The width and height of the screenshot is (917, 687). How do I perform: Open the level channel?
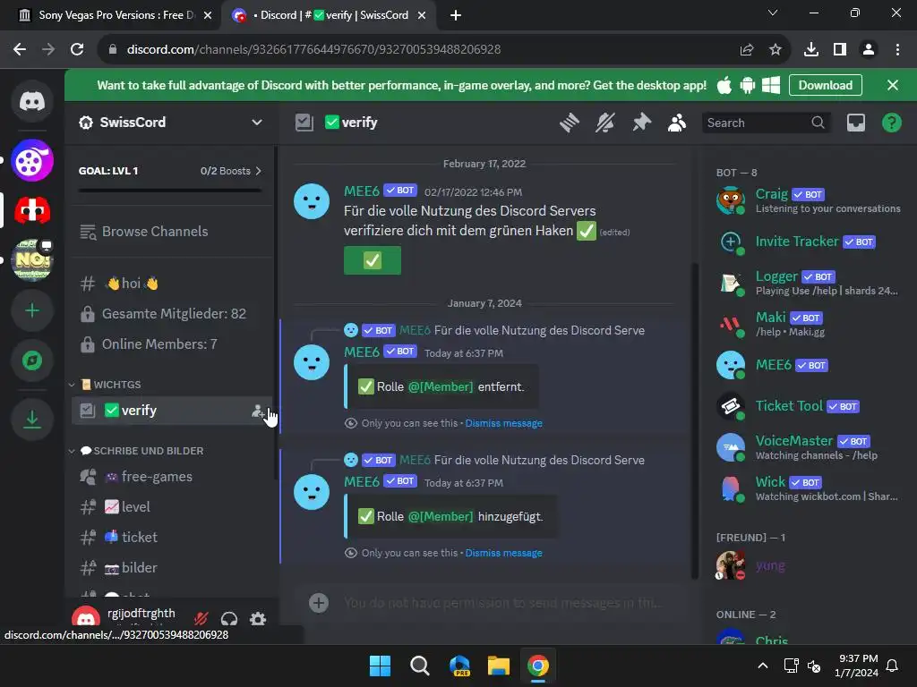[x=170, y=507]
